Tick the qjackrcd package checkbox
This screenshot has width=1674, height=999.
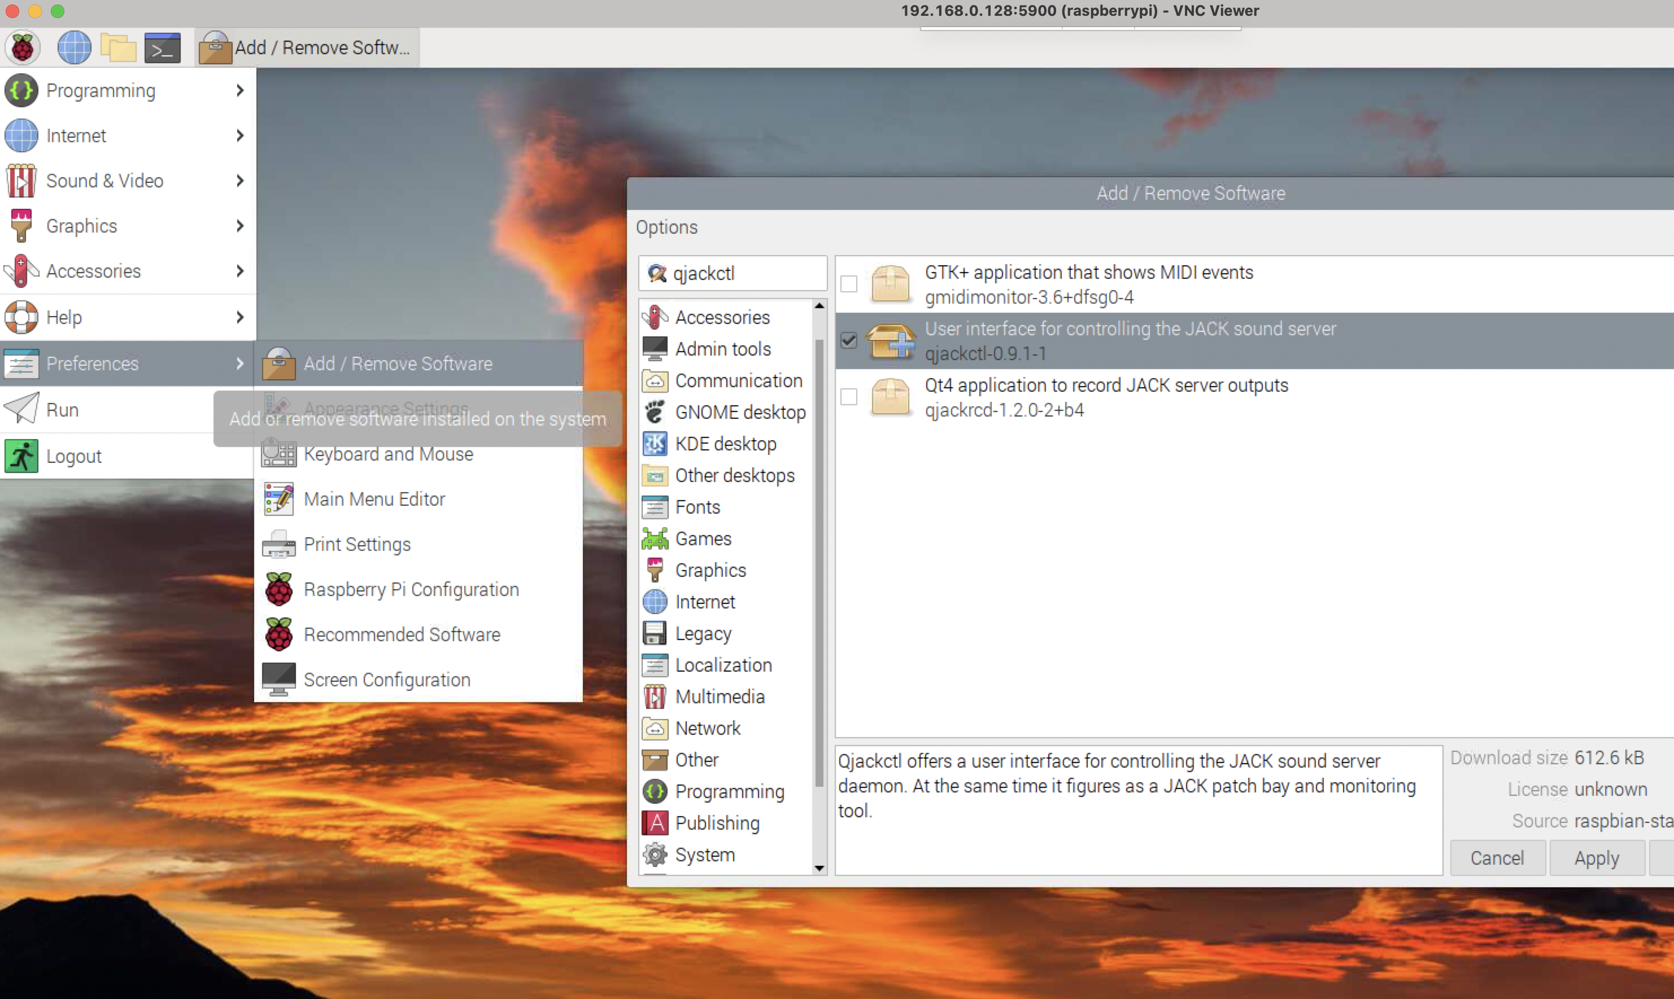[849, 397]
